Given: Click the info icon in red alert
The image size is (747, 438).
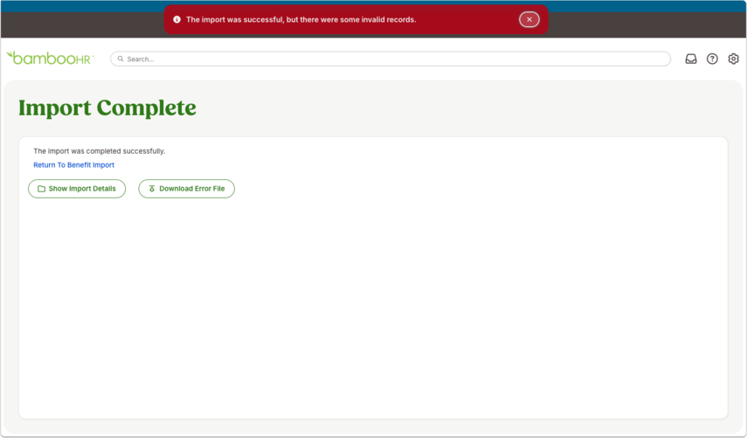Looking at the screenshot, I should click(176, 19).
